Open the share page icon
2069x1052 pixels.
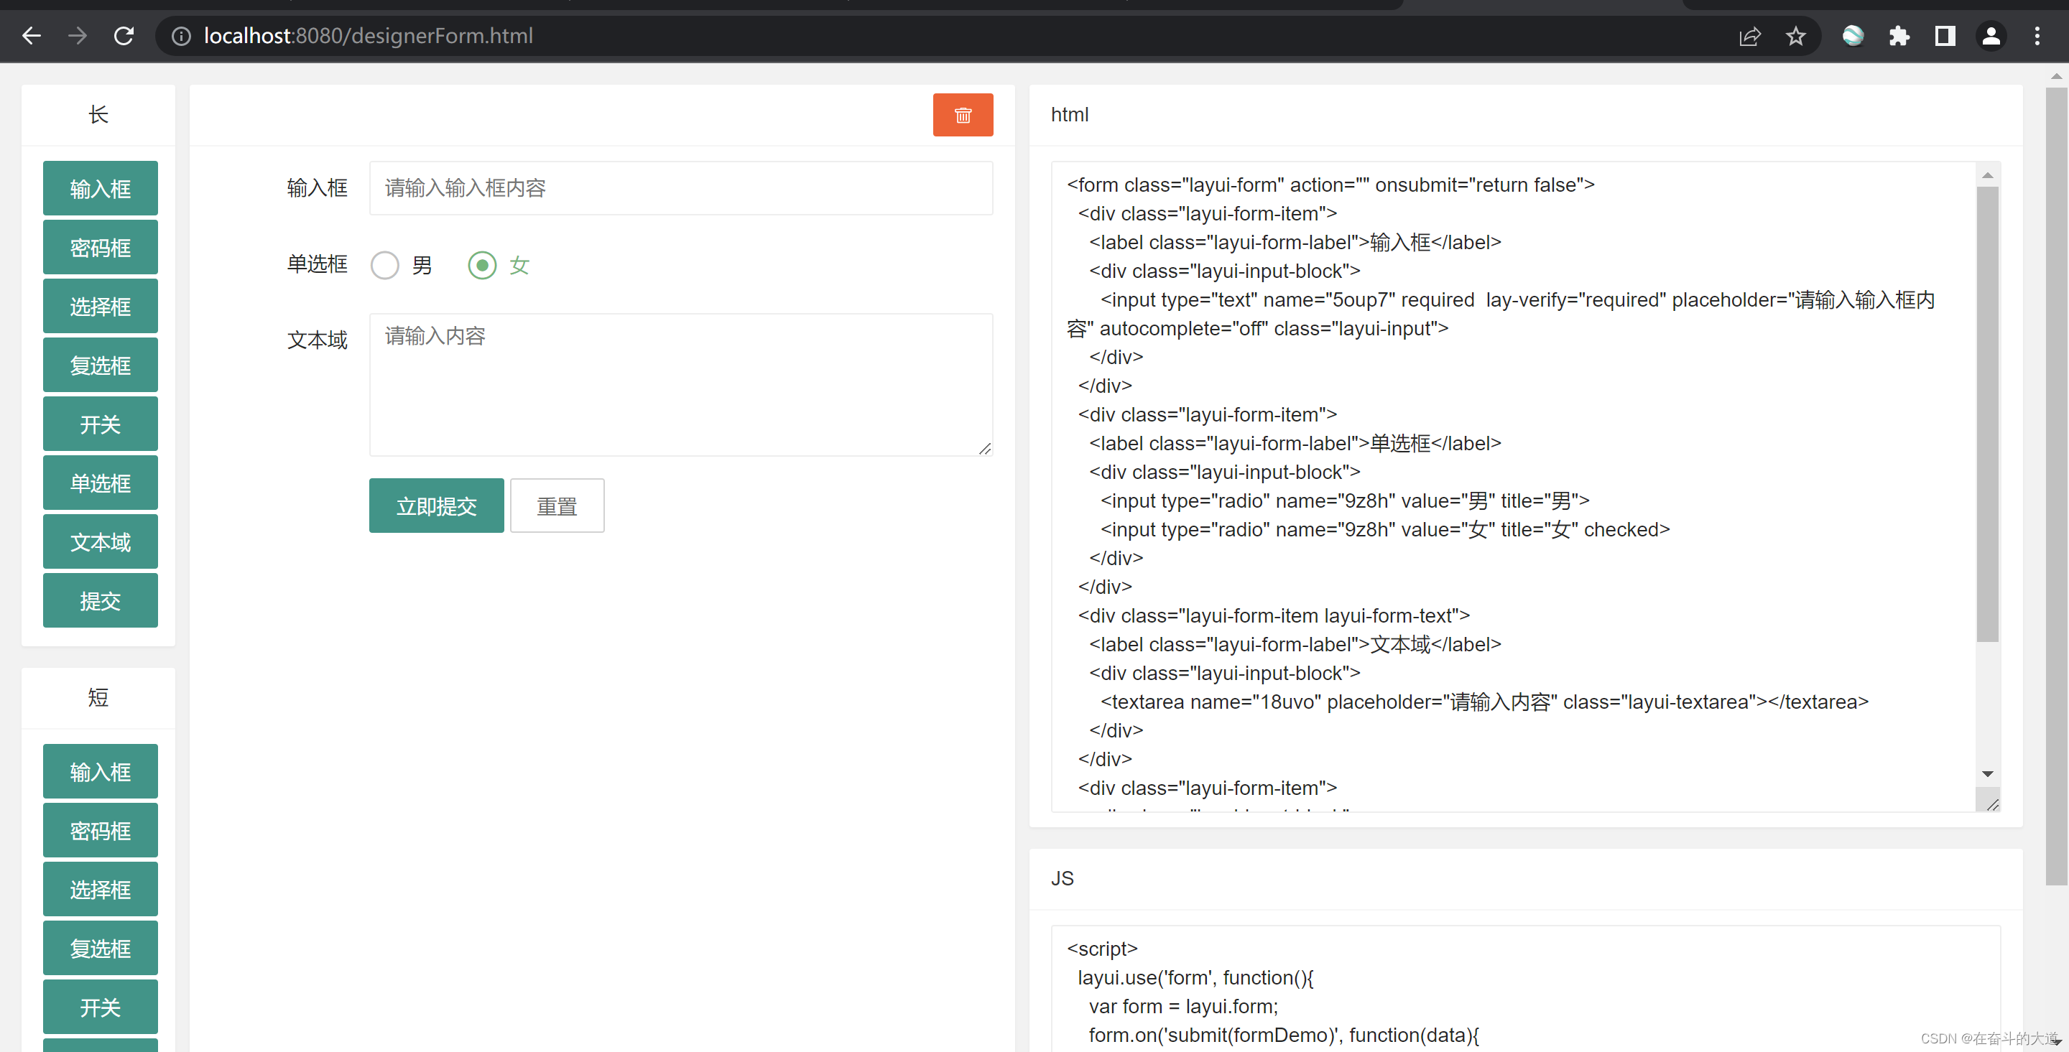(x=1750, y=35)
